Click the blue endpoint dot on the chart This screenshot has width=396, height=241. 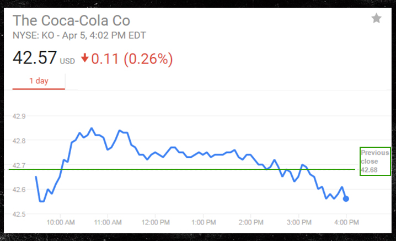(346, 199)
